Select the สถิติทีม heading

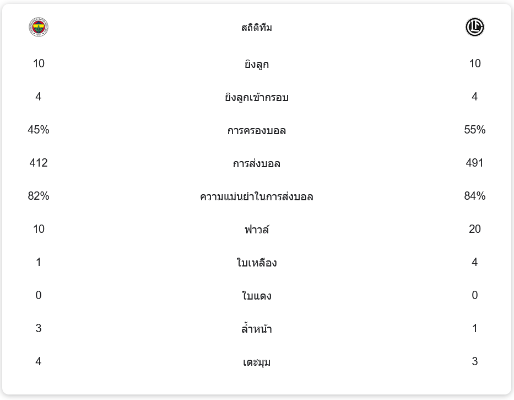pos(257,28)
